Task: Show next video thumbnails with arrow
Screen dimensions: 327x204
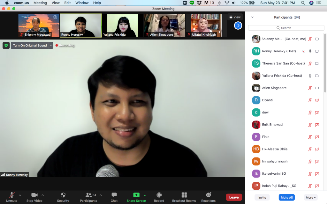Action: click(238, 25)
